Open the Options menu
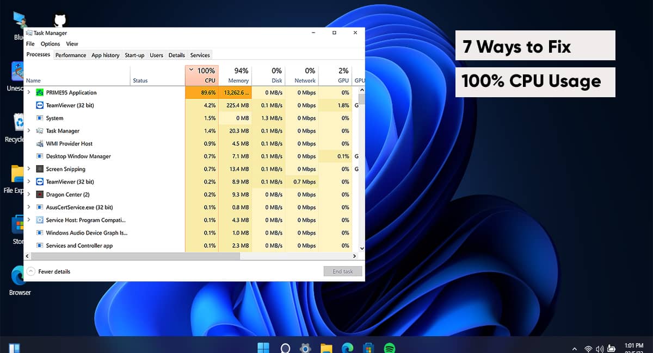 (50, 44)
